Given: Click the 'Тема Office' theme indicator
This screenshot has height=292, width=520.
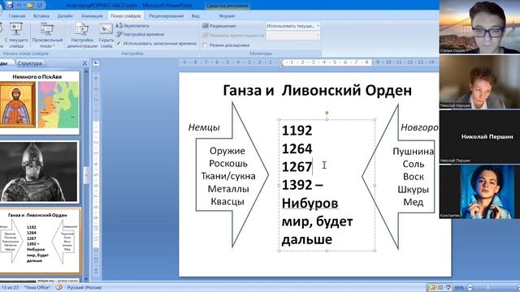Looking at the screenshot, I should coord(37,287).
